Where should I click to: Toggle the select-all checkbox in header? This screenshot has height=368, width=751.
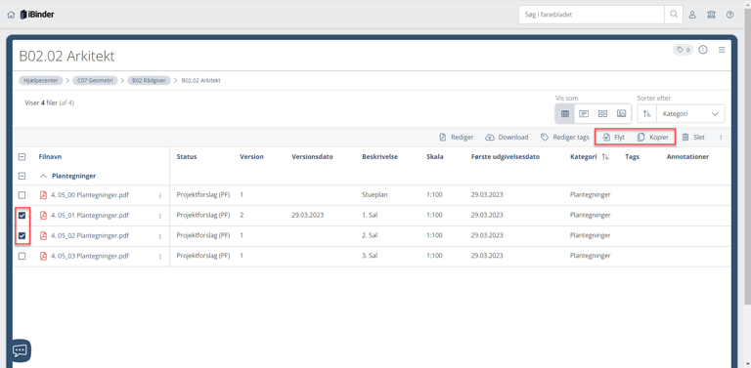coord(22,157)
